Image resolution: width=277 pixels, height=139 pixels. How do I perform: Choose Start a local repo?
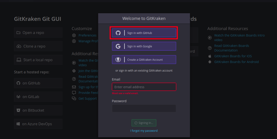(38, 60)
